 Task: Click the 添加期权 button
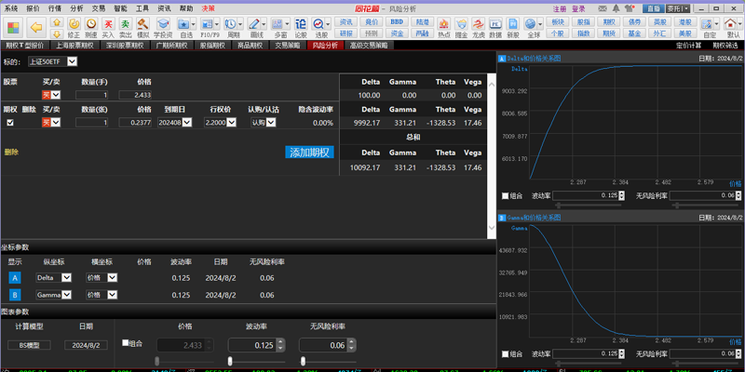309,152
